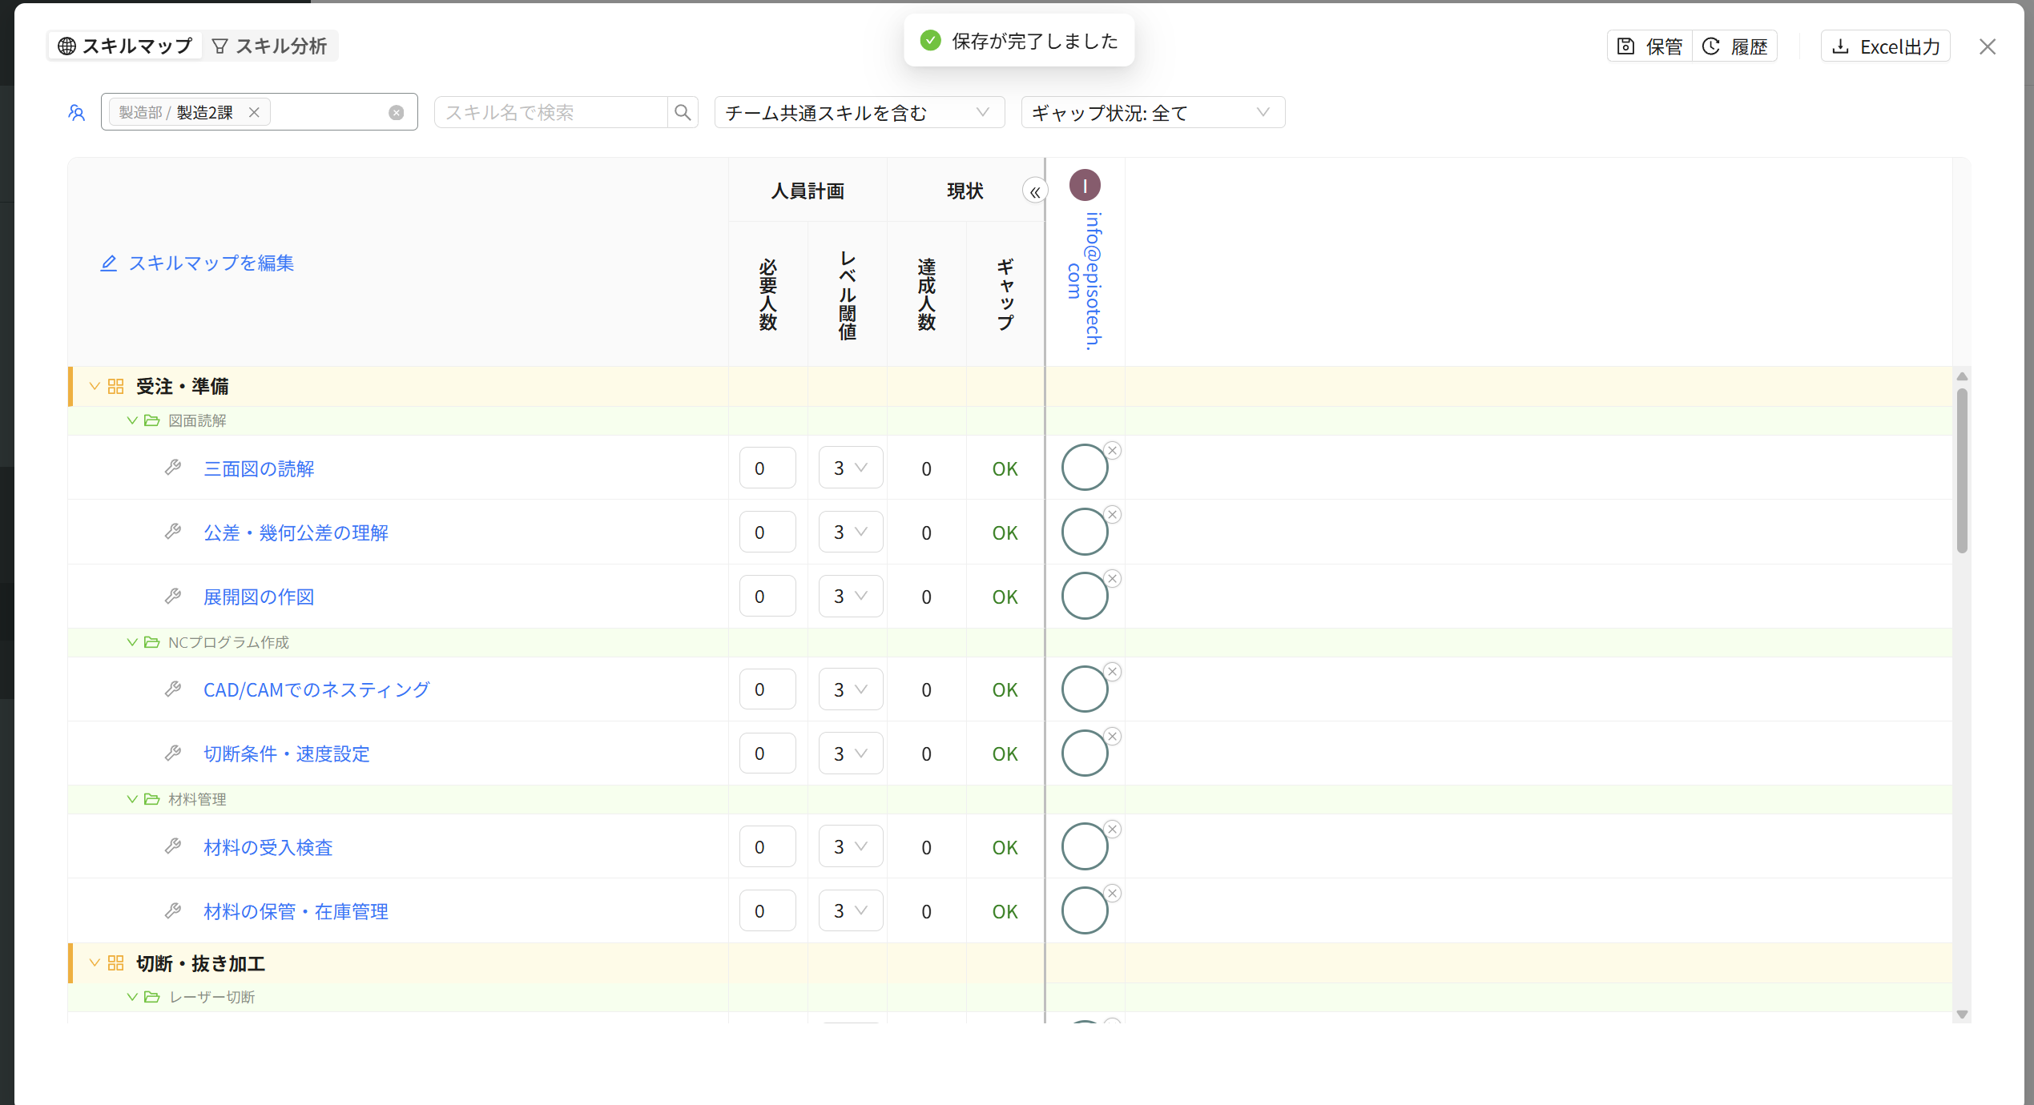Click the wrench icon for 公差・幾何公差の理解
2034x1105 pixels.
coord(173,532)
